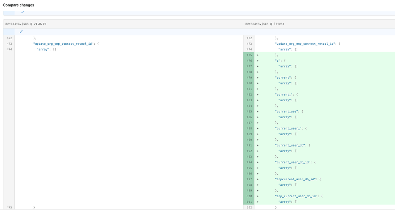Click the "array": [] value on line 495

[x=288, y=168]
